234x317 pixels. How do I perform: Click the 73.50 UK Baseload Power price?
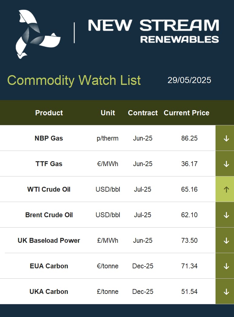(189, 240)
